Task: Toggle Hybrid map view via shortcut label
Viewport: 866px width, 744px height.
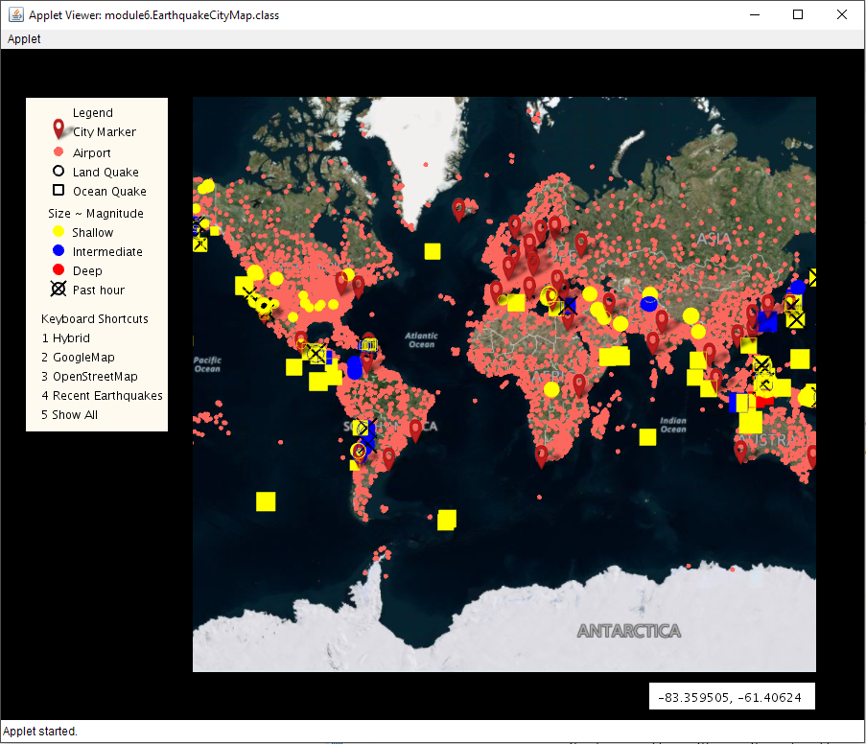Action: [x=64, y=337]
